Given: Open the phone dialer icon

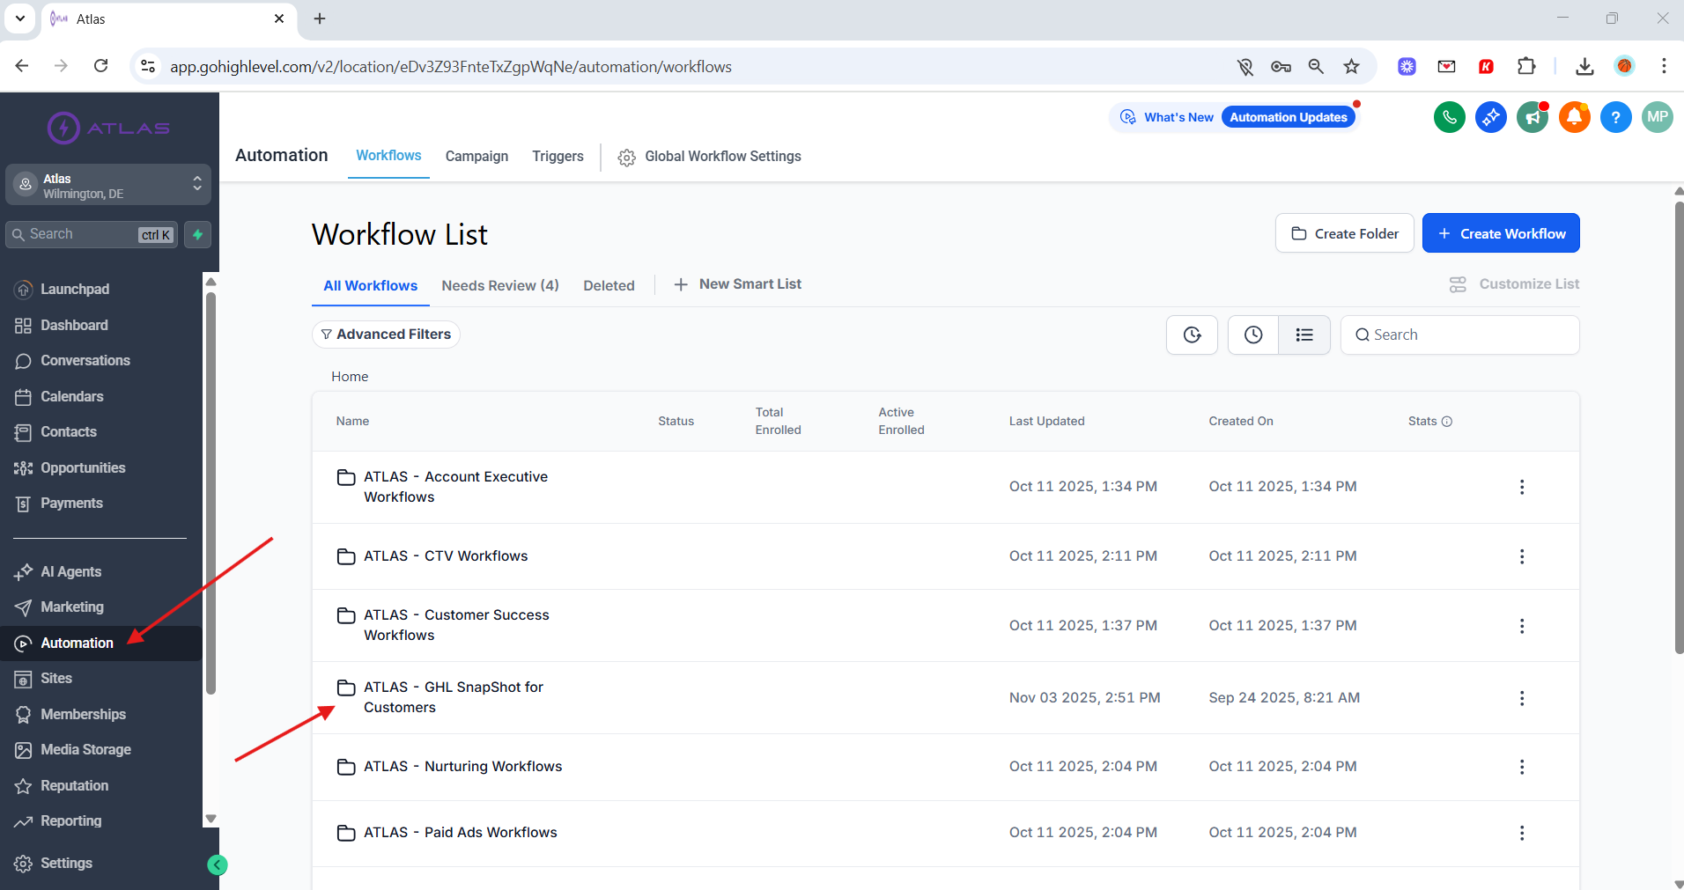Looking at the screenshot, I should tap(1449, 117).
